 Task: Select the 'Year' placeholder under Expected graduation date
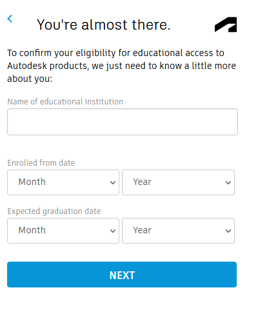pyautogui.click(x=142, y=230)
